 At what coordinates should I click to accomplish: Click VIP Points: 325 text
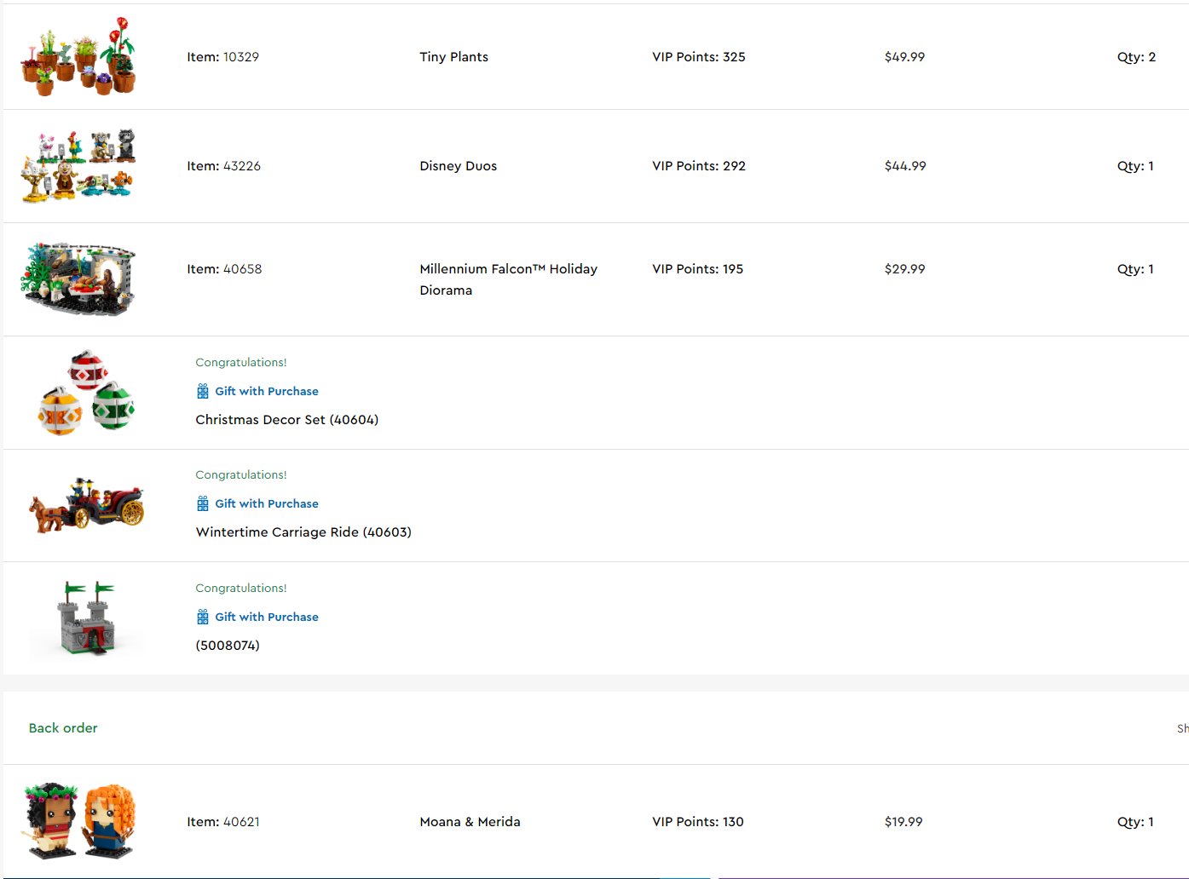699,57
